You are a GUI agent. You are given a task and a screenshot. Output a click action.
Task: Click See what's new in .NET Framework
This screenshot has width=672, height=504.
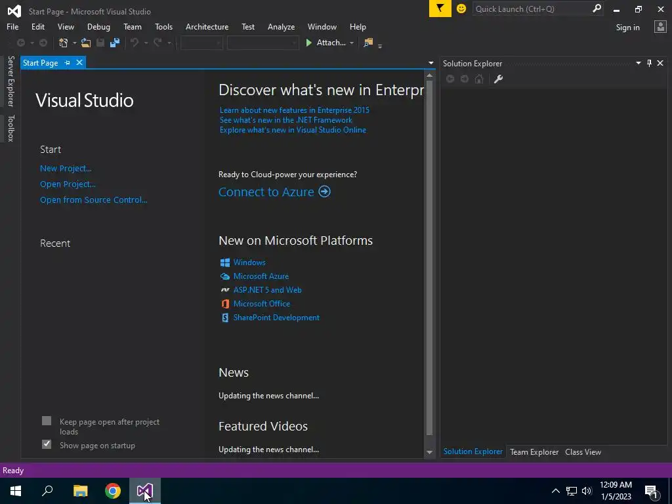(286, 120)
